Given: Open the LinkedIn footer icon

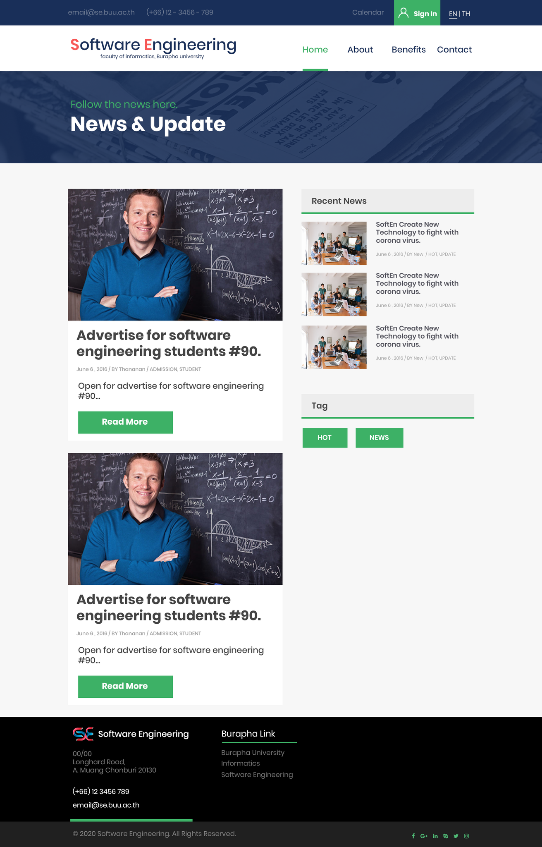Looking at the screenshot, I should tap(435, 836).
